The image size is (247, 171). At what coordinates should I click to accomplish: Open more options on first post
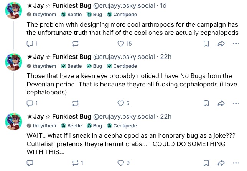pyautogui.click(x=236, y=43)
